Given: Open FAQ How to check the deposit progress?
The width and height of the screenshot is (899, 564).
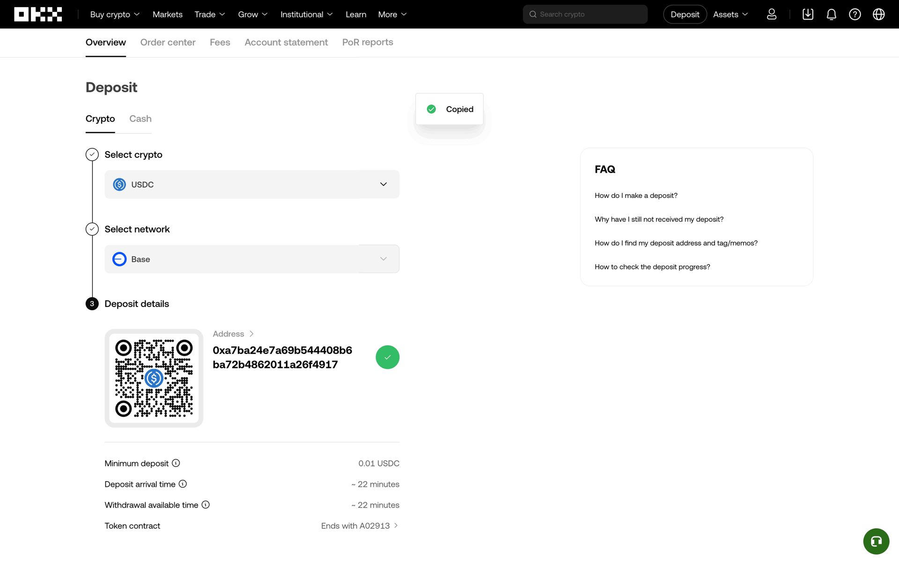Looking at the screenshot, I should click(x=652, y=267).
